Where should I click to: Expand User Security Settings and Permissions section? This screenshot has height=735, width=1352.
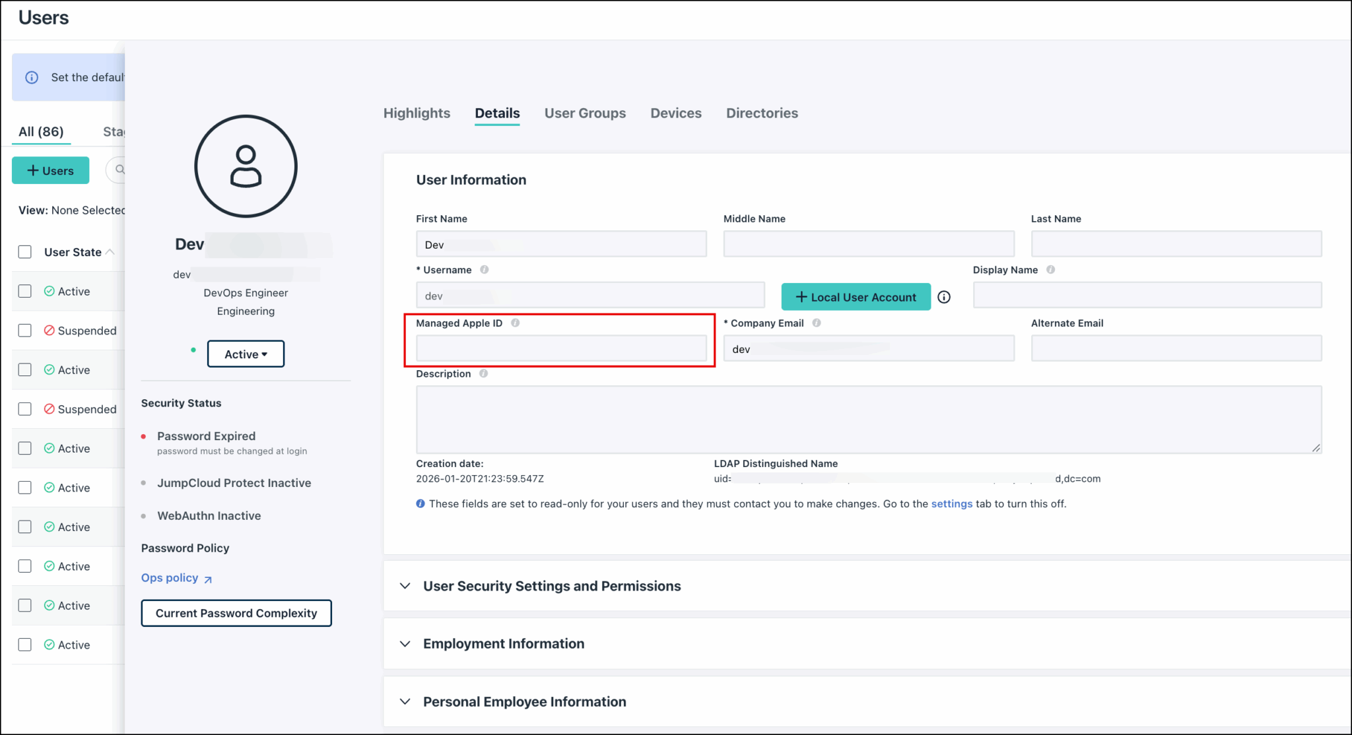405,586
